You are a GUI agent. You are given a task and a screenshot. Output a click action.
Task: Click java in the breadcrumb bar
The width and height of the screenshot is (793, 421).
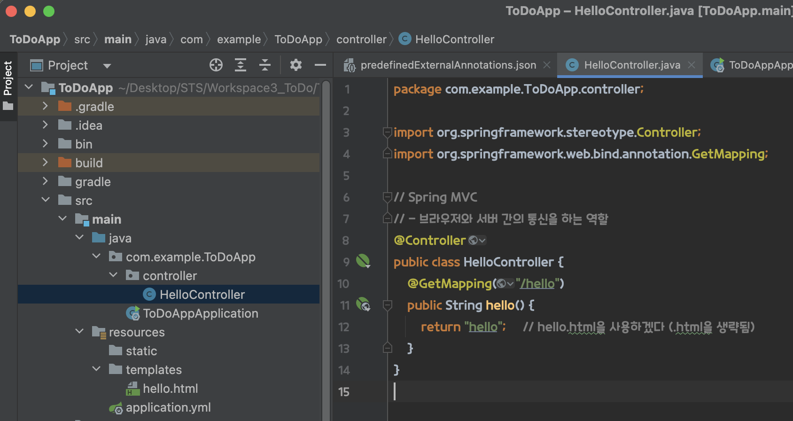156,39
